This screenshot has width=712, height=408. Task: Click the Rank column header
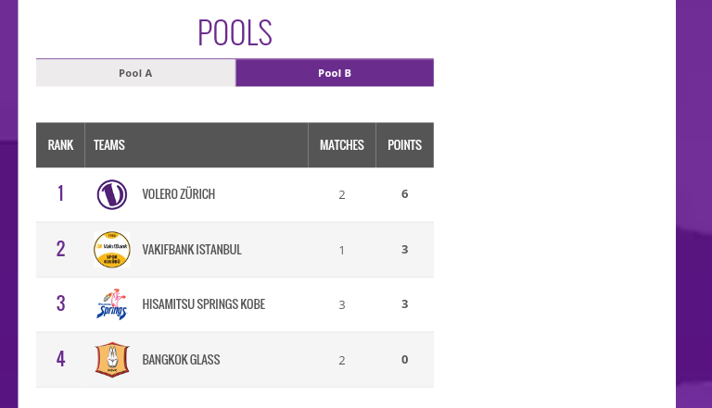pos(60,145)
